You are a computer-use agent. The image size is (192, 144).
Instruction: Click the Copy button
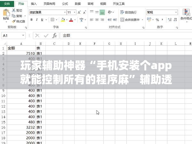pyautogui.click(x=17, y=16)
